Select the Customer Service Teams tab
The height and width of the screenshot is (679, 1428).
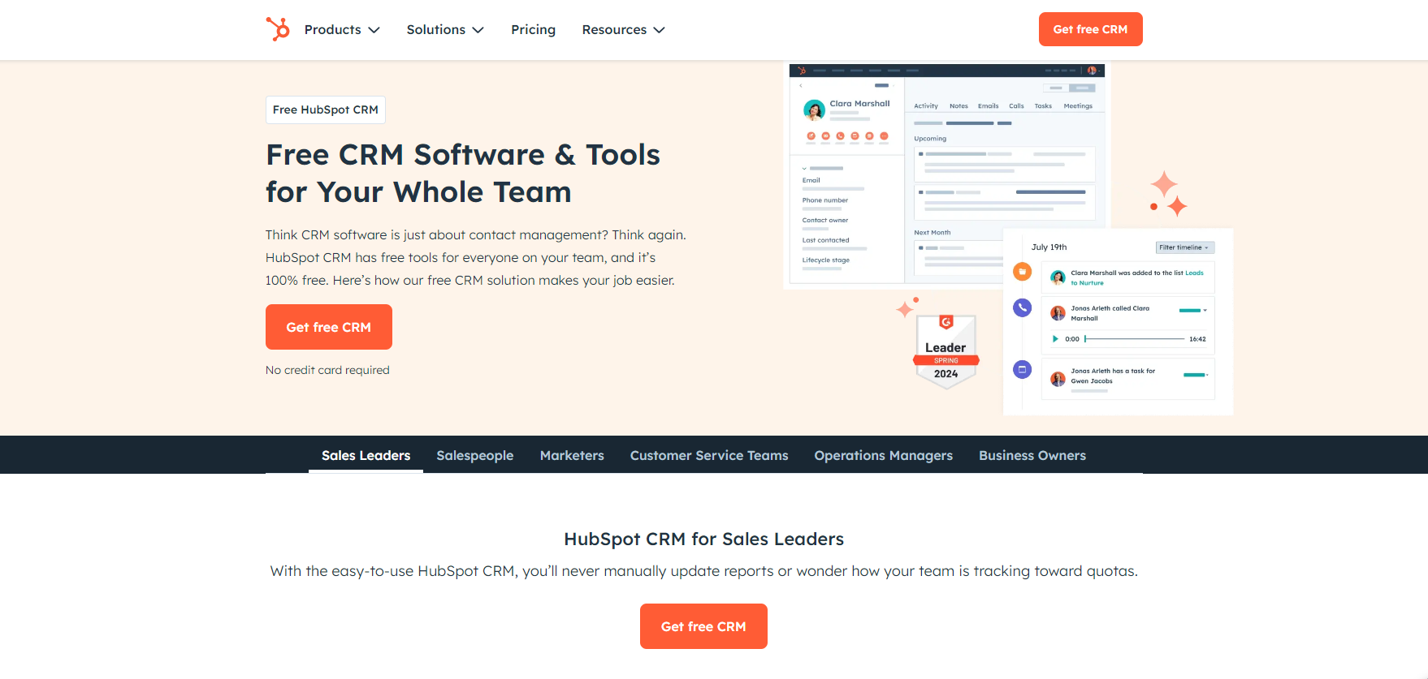point(709,455)
